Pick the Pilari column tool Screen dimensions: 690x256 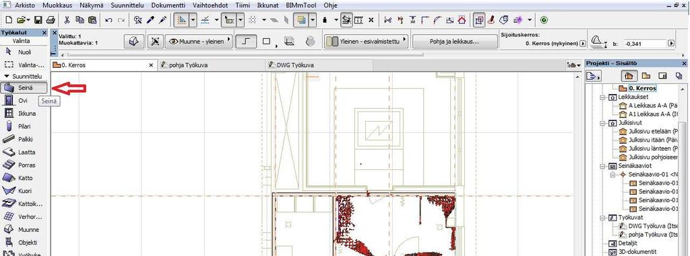24,126
